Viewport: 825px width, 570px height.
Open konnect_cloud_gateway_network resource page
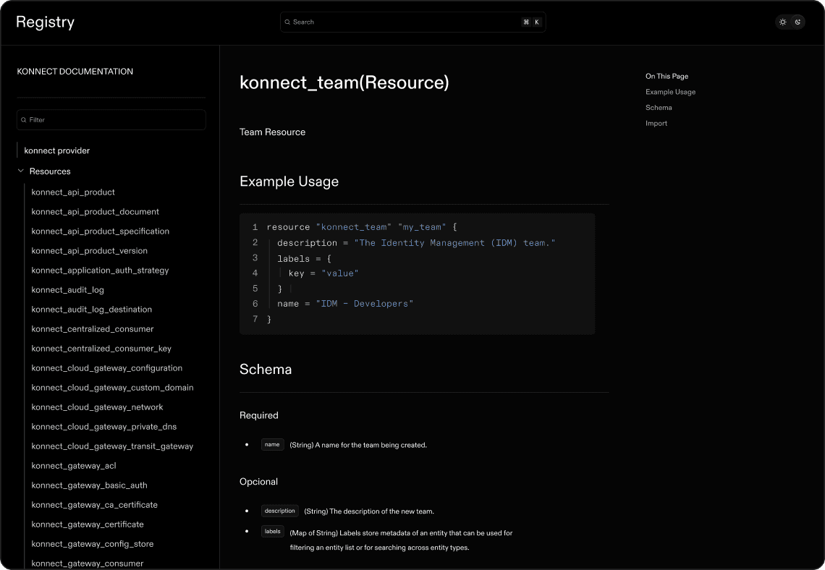coord(97,407)
